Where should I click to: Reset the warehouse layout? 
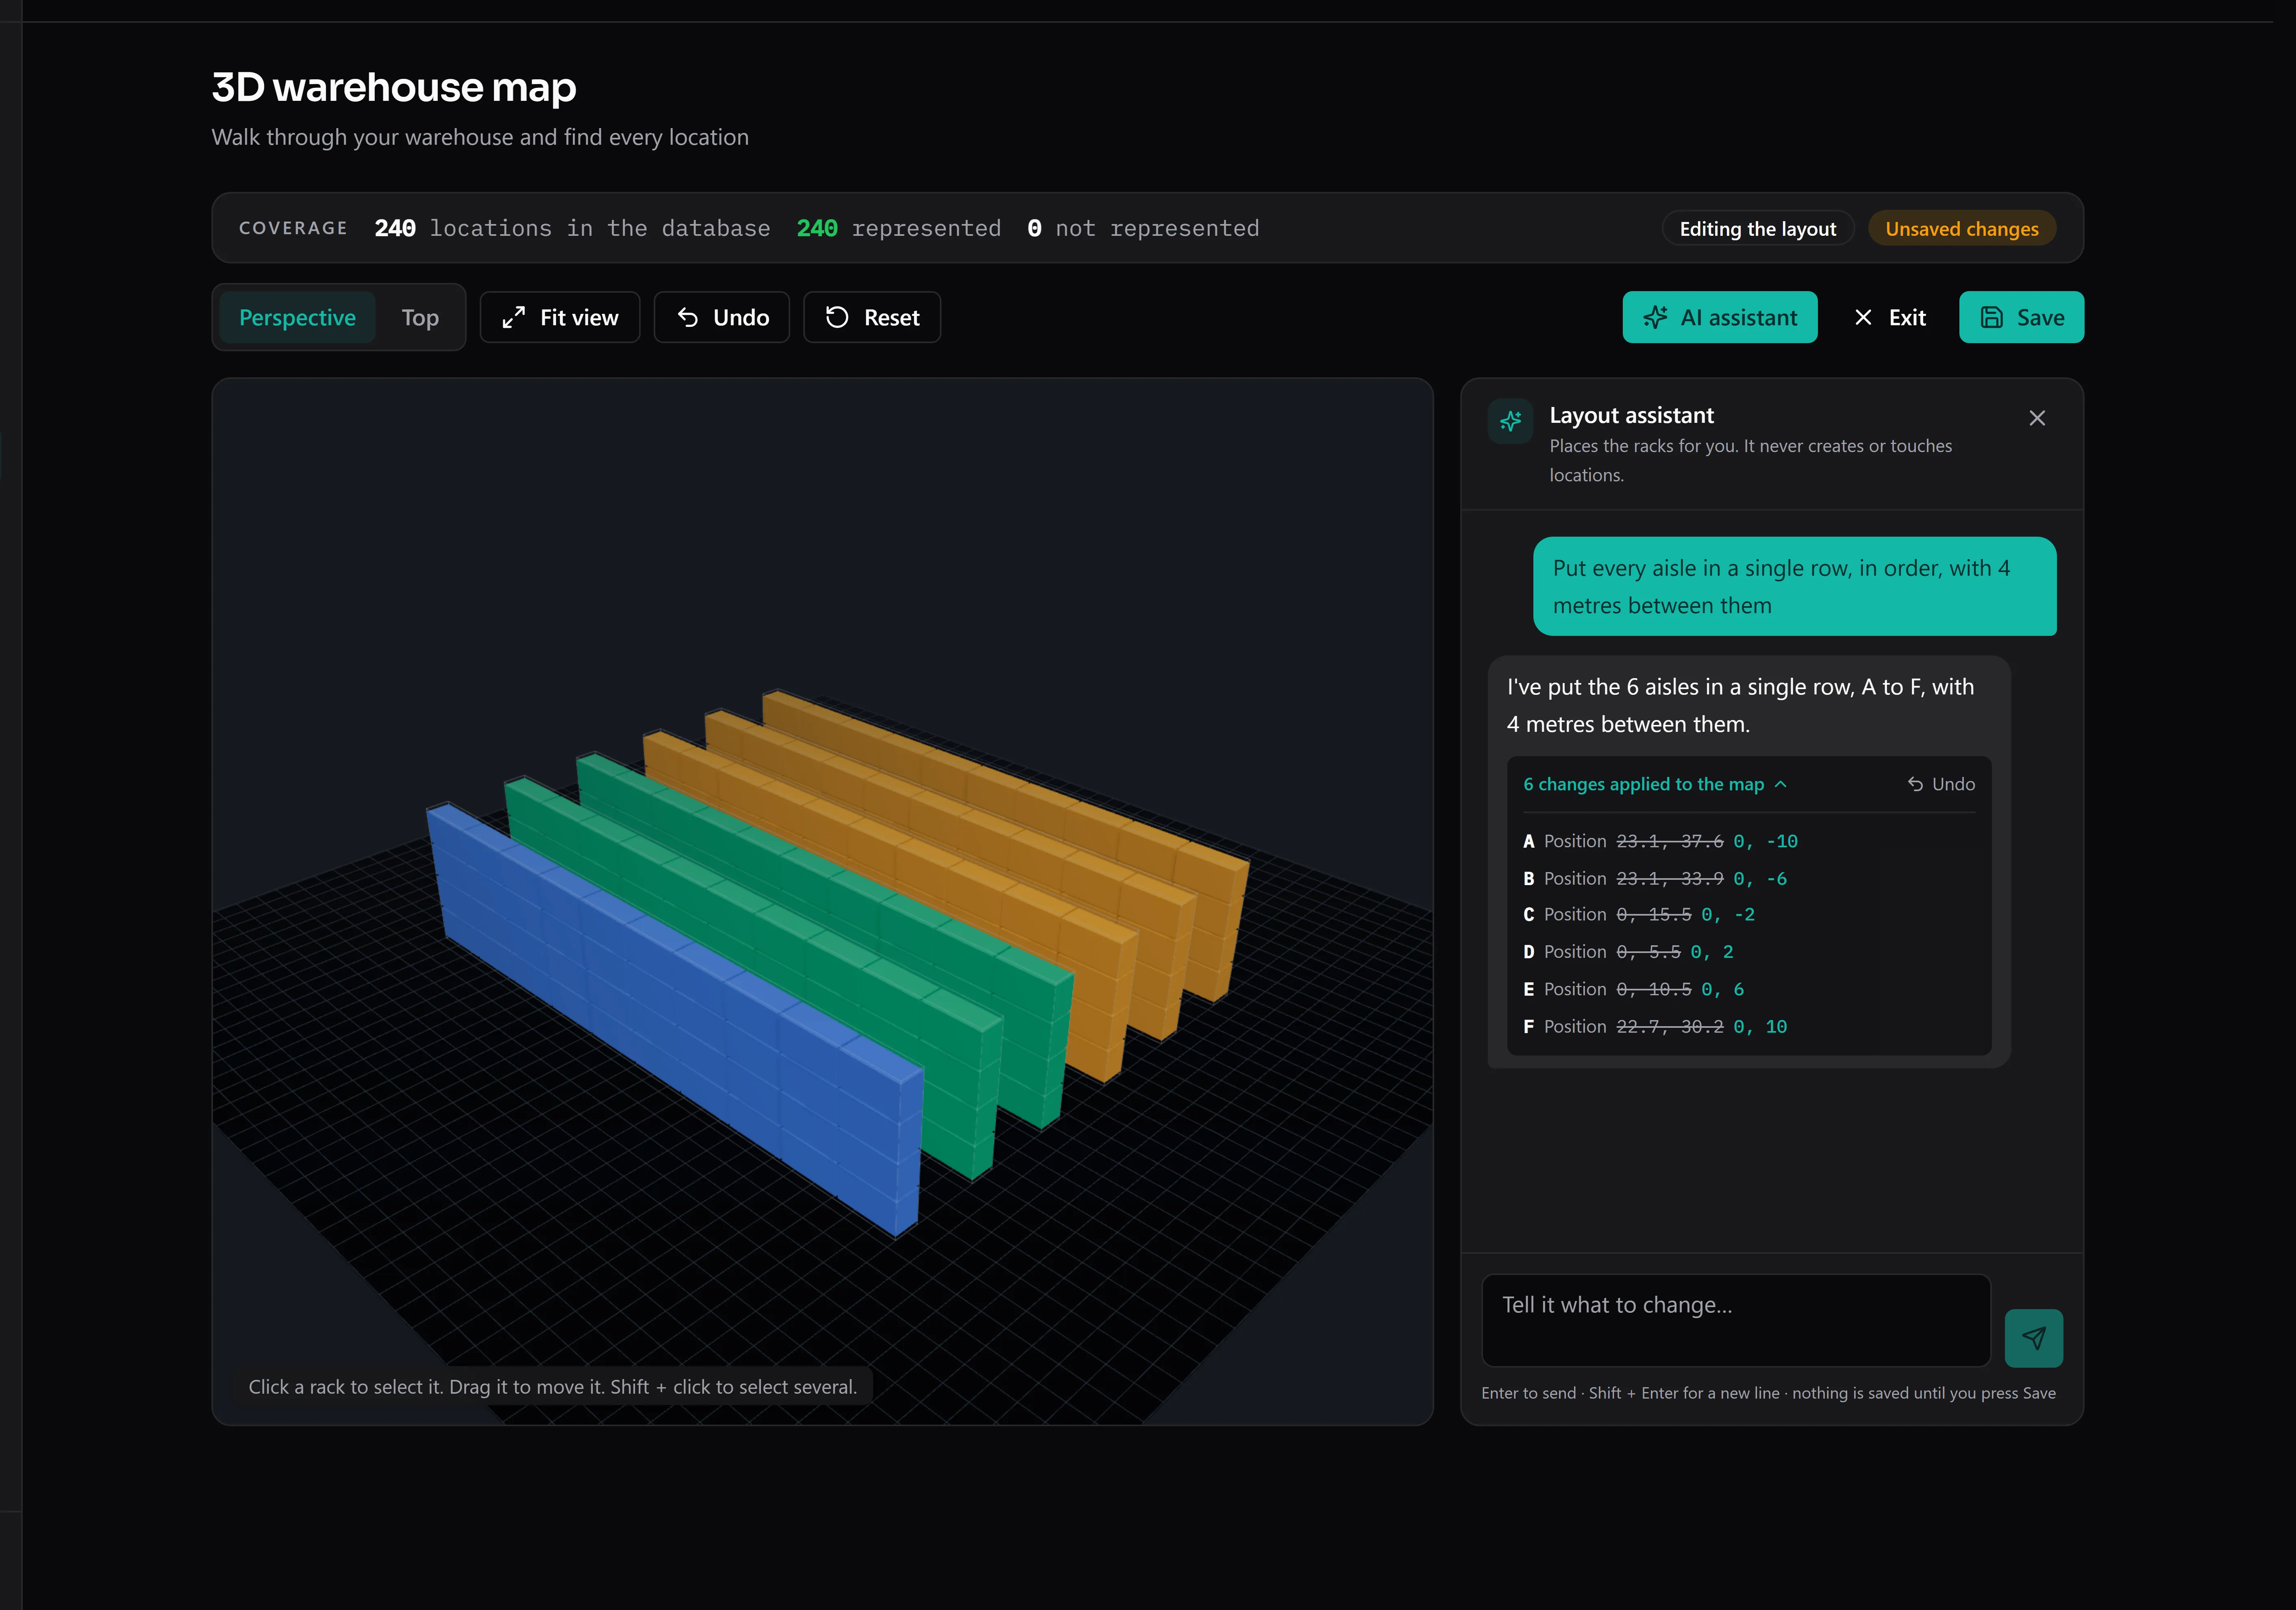[x=872, y=317]
